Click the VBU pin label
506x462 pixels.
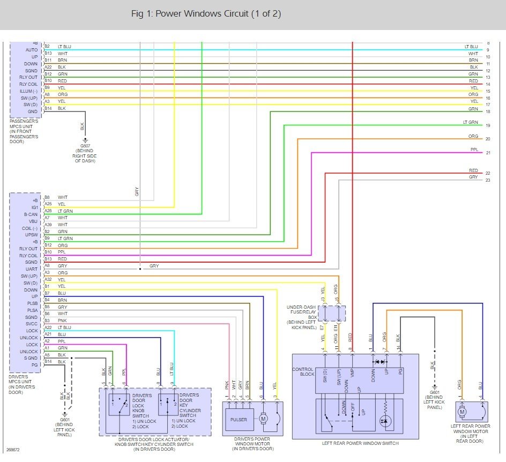[x=33, y=221]
